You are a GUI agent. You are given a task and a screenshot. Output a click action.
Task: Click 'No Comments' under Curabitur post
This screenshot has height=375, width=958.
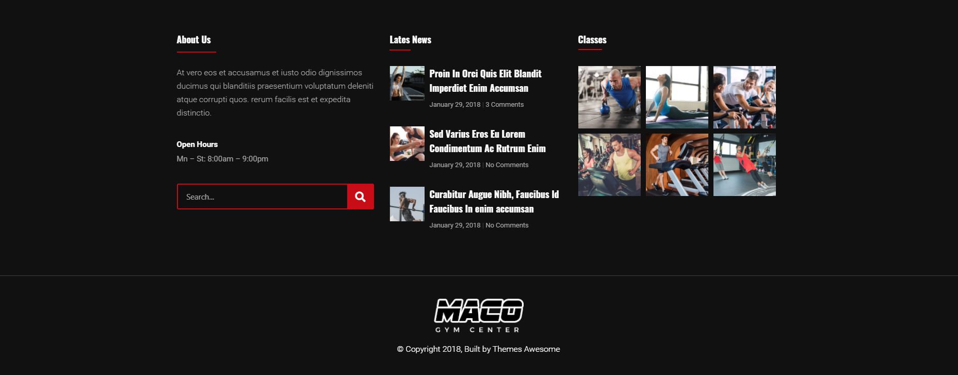pos(507,225)
